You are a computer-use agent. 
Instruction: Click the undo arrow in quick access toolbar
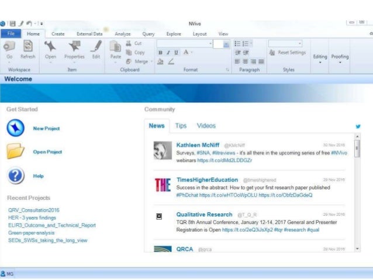click(29, 23)
